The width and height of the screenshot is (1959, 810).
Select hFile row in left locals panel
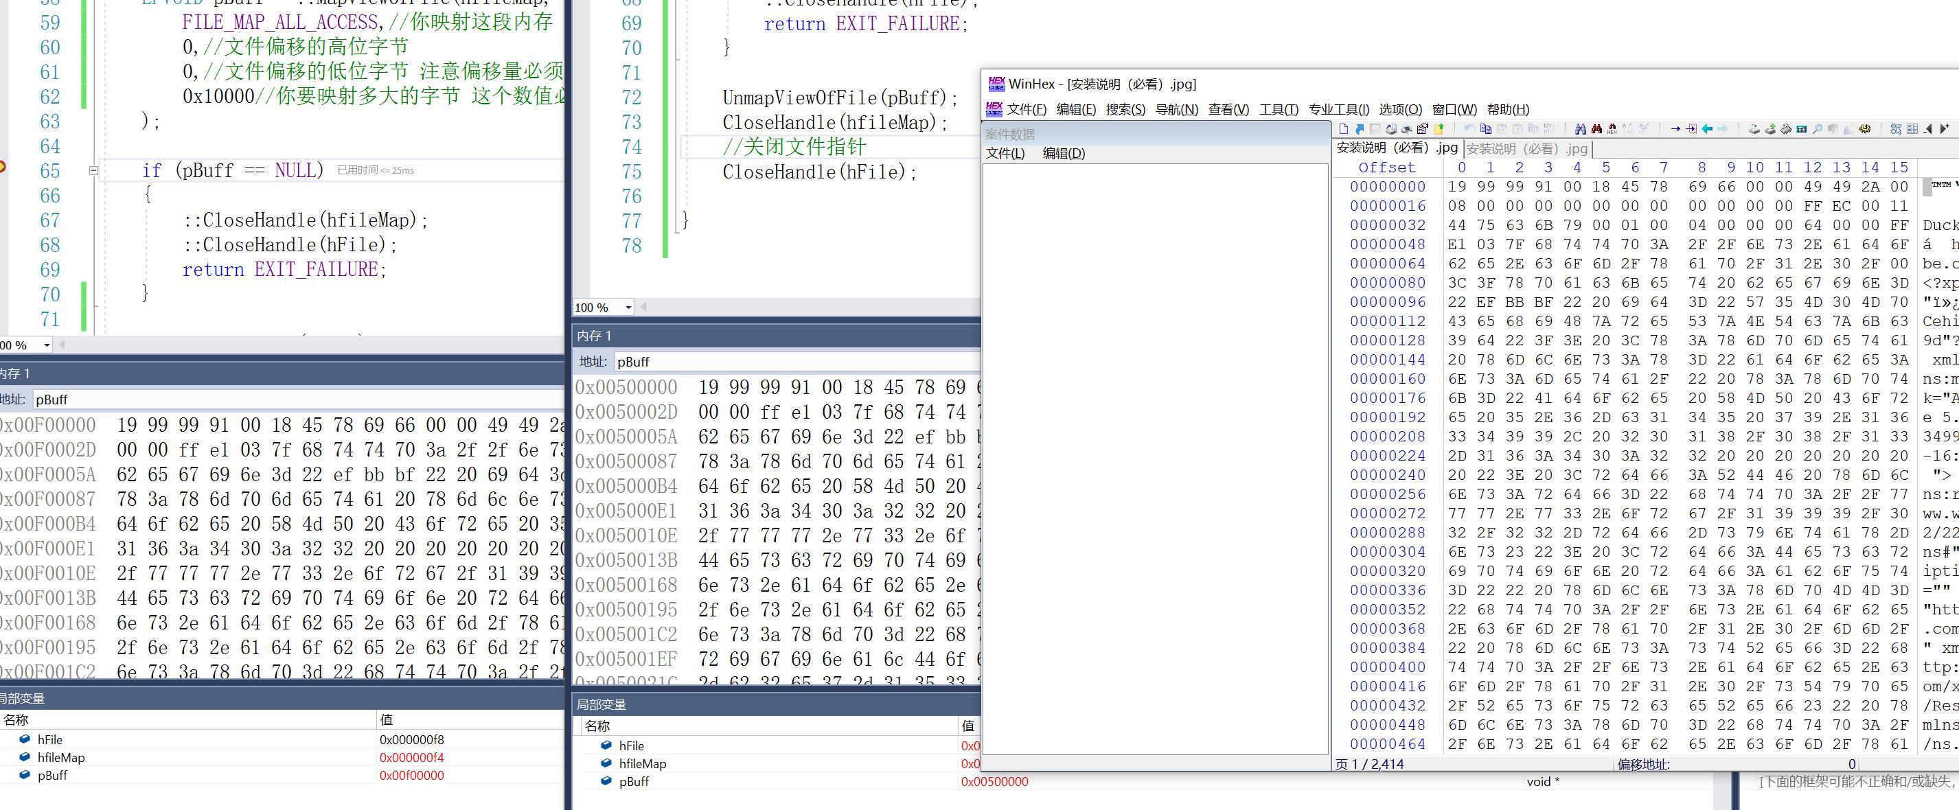[282, 739]
